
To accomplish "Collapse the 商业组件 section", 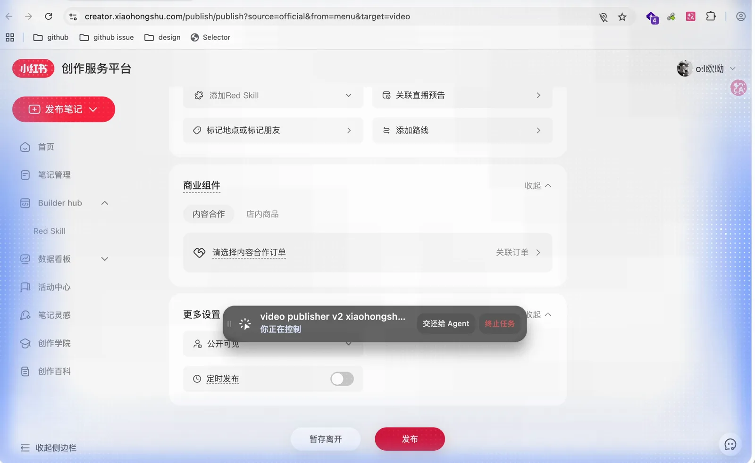I will (x=538, y=186).
